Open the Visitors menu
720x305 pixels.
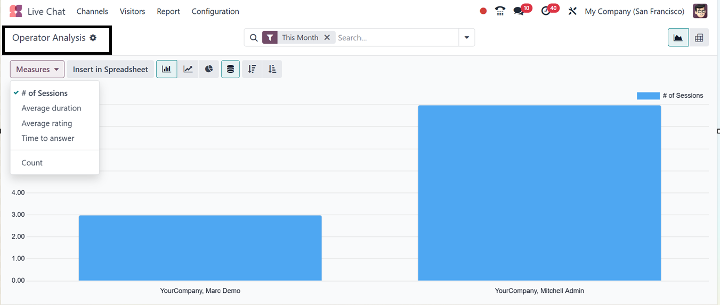point(132,11)
